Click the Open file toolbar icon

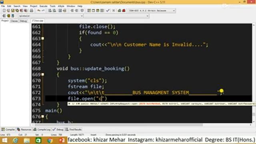[8, 11]
